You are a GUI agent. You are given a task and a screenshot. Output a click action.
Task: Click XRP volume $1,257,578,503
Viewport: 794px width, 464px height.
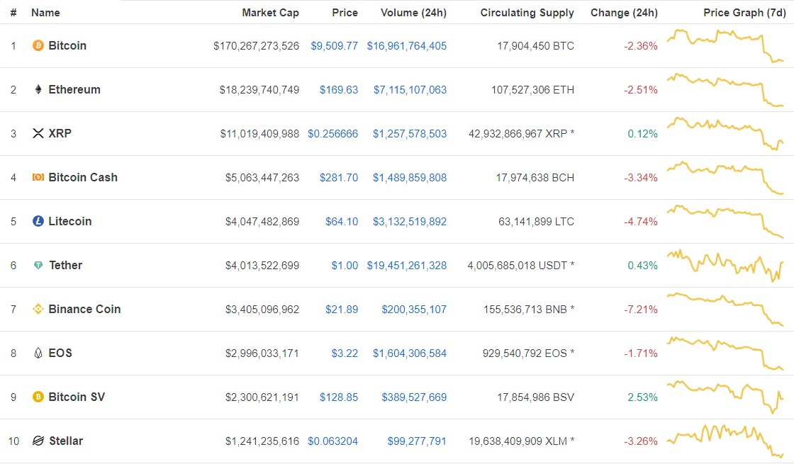[410, 134]
